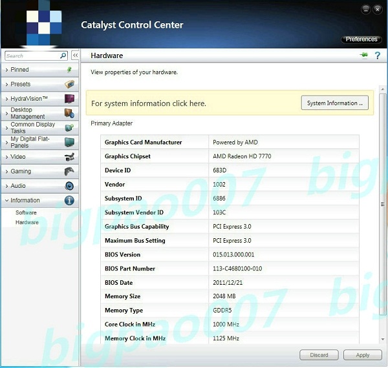
Task: Click the Apply button
Action: [363, 355]
